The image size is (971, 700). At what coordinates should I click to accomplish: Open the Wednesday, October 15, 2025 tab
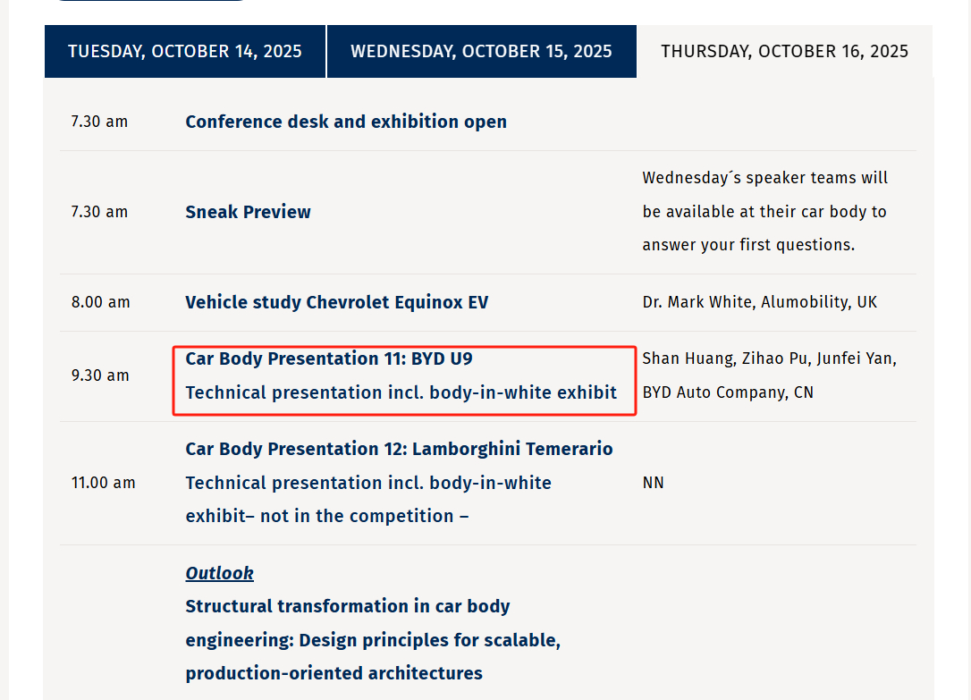[481, 51]
